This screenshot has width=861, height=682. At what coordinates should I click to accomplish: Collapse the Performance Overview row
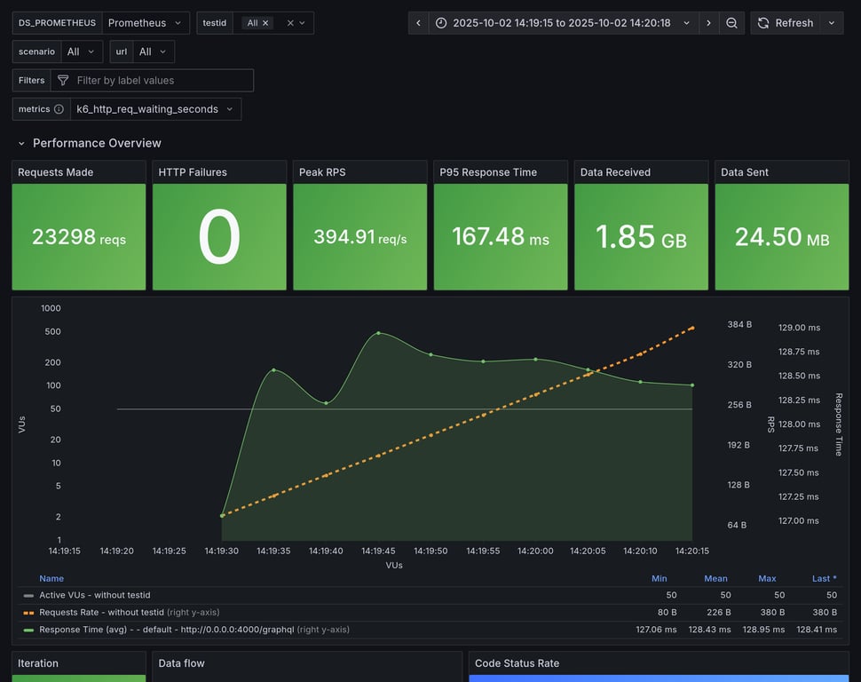tap(22, 143)
